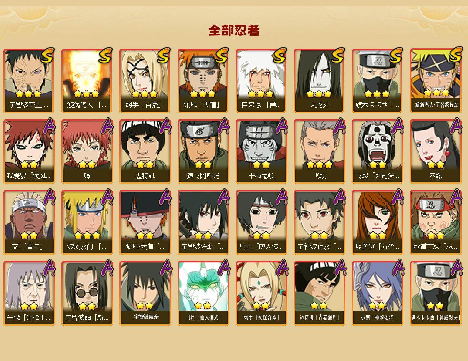Image resolution: width=468 pixels, height=361 pixels.
Task: Open the 猿飞阿斯玛 character card
Action: tap(203, 151)
